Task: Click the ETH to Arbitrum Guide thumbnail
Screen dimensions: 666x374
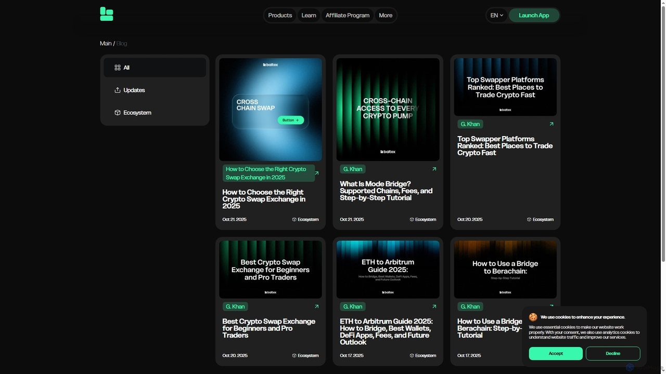Action: 388,270
